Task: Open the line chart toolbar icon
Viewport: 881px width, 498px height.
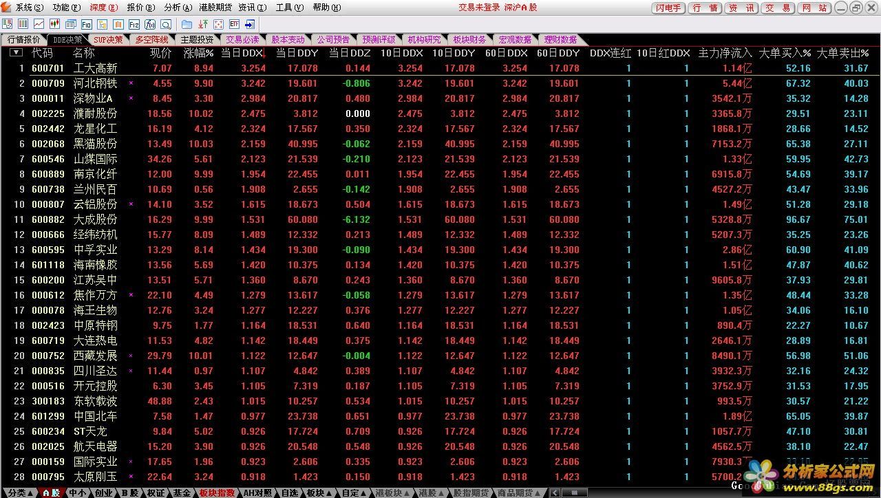Action: [39, 24]
